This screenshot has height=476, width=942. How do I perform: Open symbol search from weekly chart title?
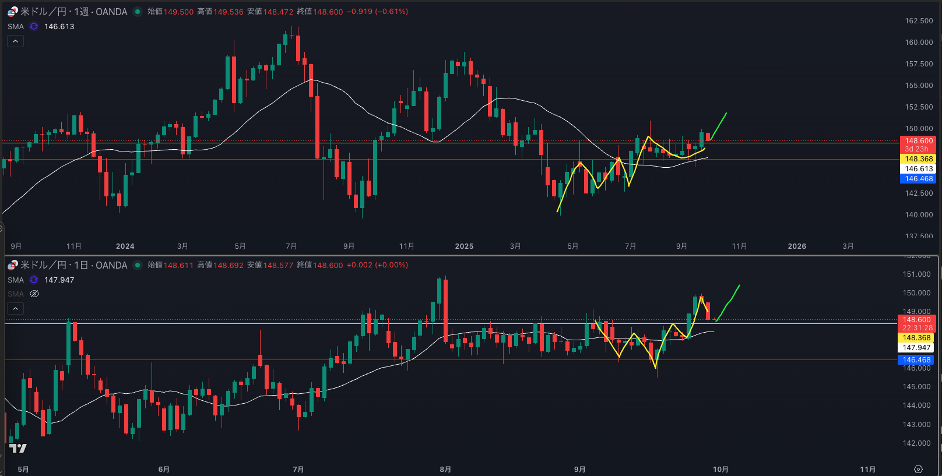tap(73, 12)
